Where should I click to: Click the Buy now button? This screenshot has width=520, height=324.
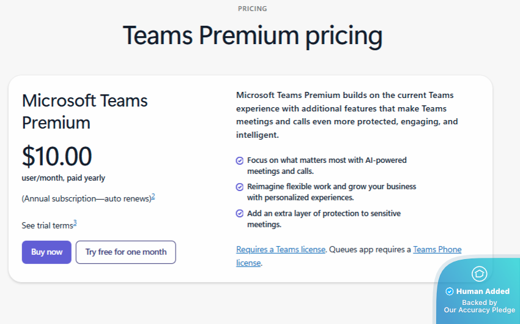click(x=46, y=252)
